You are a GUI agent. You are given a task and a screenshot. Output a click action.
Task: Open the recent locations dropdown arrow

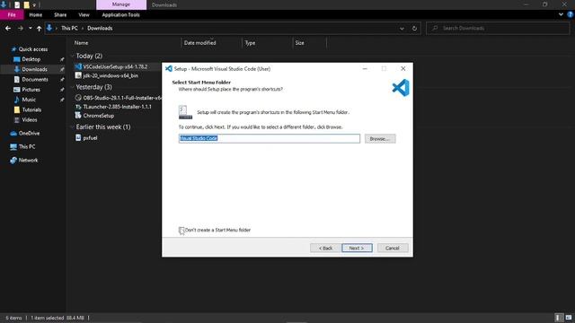[x=30, y=28]
